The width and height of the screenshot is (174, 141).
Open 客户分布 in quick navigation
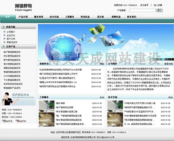tap(11, 39)
